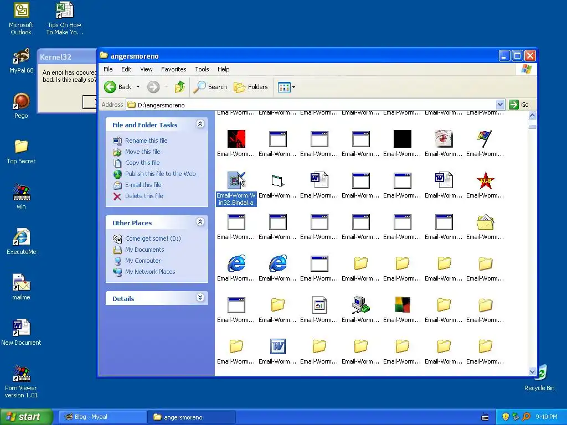Launch MyPal 68 desktop shortcut
Viewport: 567px width, 425px height.
click(22, 61)
